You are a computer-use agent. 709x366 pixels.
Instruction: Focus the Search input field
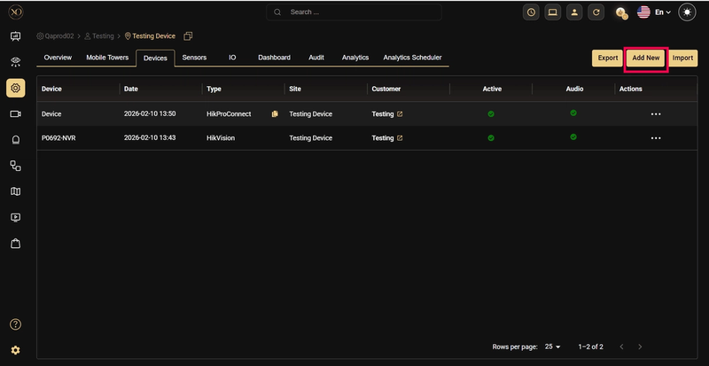pos(354,12)
